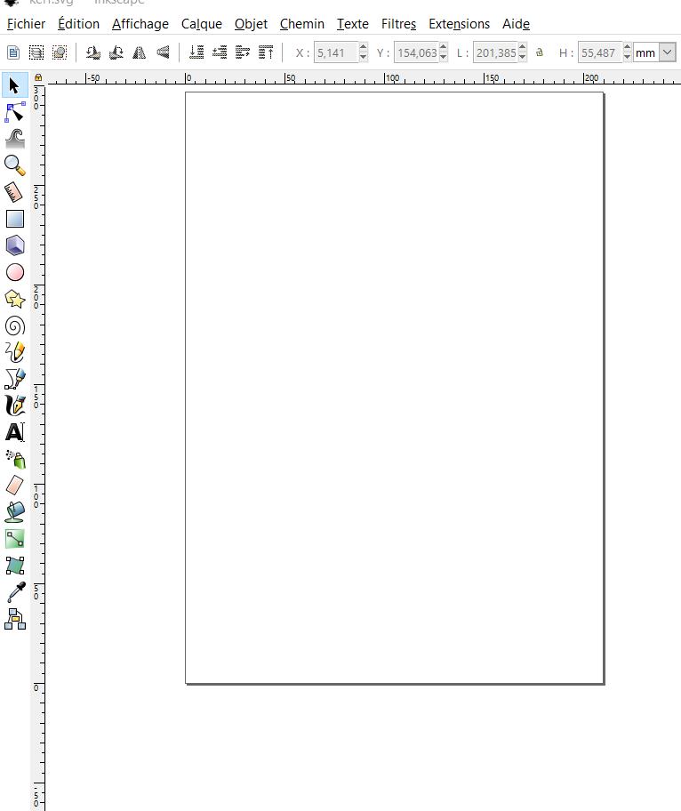Select the Zoom magnifier tool
Screen dimensions: 681x811
click(x=14, y=165)
